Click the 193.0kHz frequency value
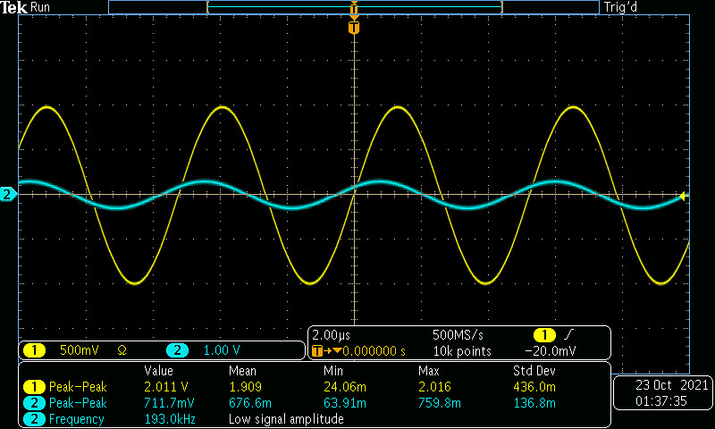 [x=170, y=419]
